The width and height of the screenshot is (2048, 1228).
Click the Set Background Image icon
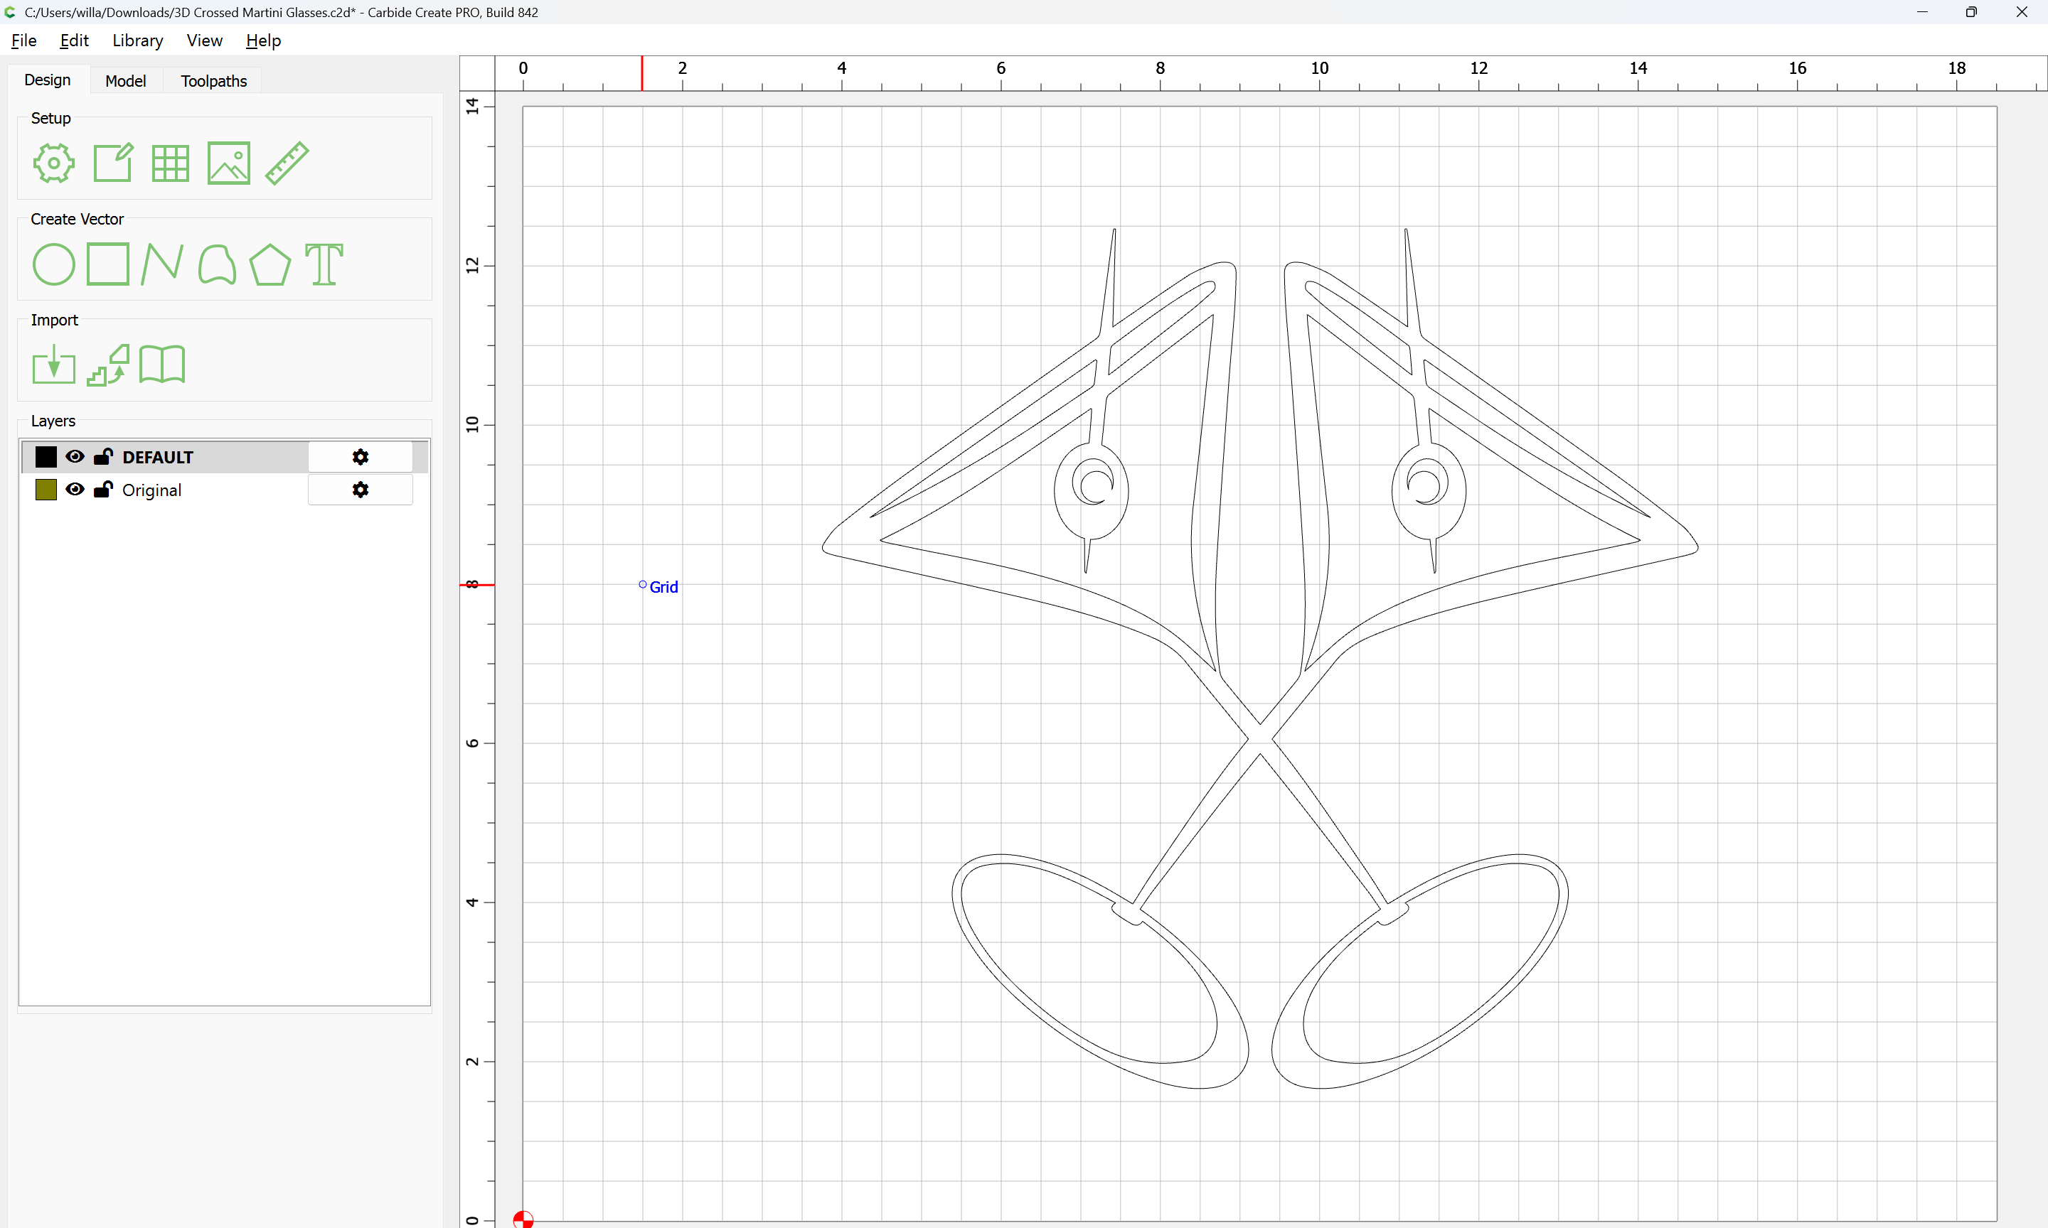click(228, 163)
